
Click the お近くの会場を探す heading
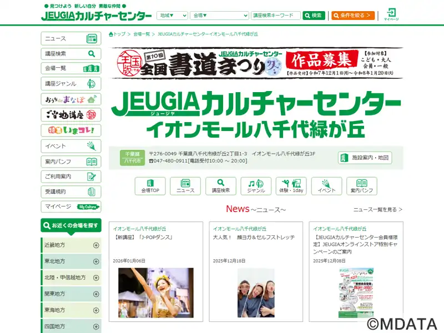click(71, 226)
